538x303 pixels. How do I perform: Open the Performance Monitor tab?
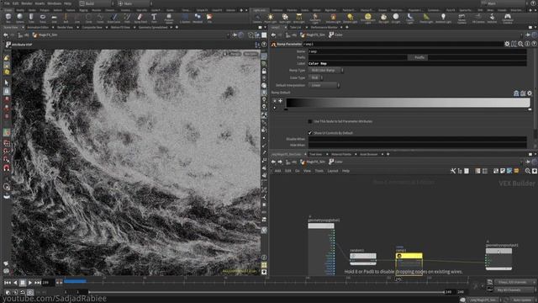pyautogui.click(x=324, y=27)
